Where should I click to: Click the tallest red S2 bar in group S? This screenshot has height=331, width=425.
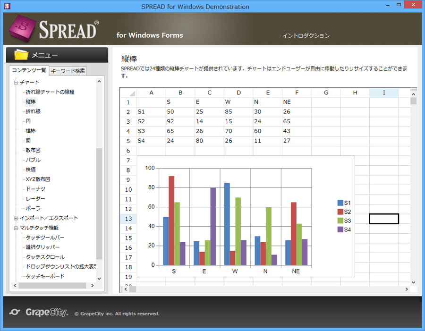[171, 221]
